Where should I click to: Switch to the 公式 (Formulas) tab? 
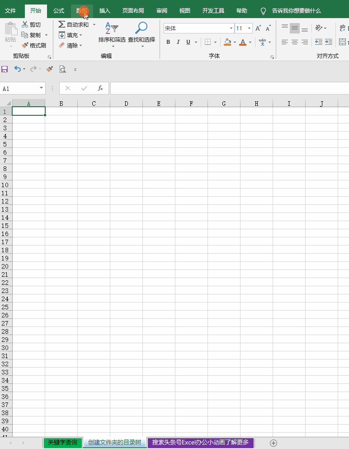coord(59,10)
